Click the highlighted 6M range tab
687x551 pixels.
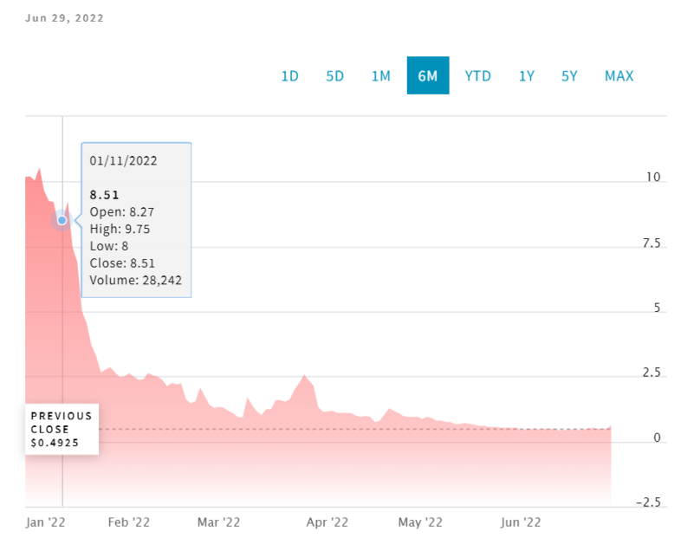(x=428, y=75)
